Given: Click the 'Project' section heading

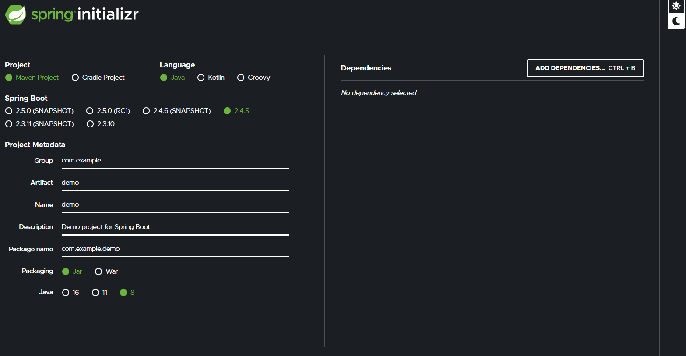Looking at the screenshot, I should (18, 65).
